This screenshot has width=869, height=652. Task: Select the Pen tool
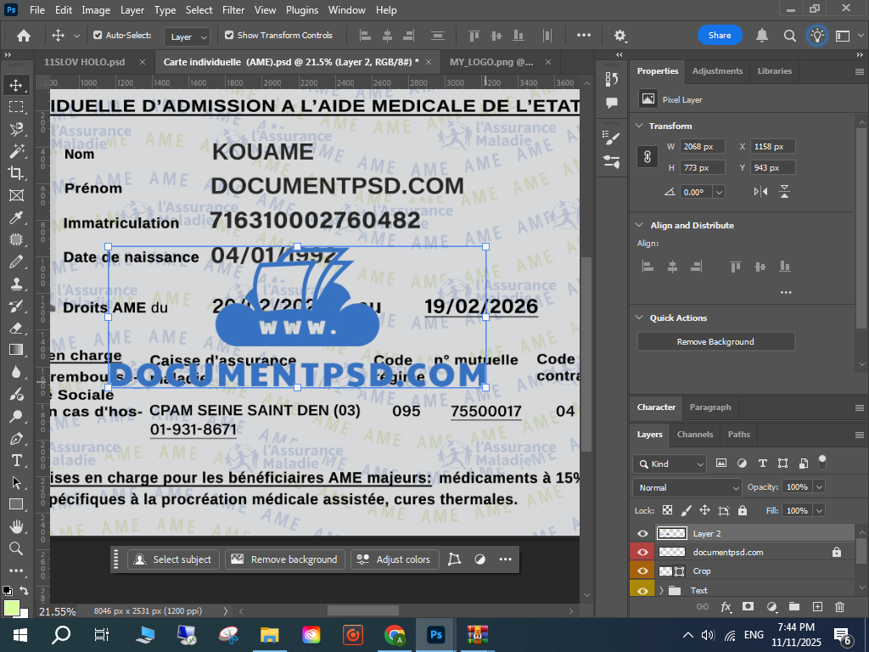pos(16,439)
